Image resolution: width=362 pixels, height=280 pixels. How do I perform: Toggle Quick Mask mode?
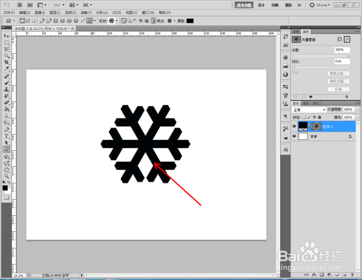(6, 197)
